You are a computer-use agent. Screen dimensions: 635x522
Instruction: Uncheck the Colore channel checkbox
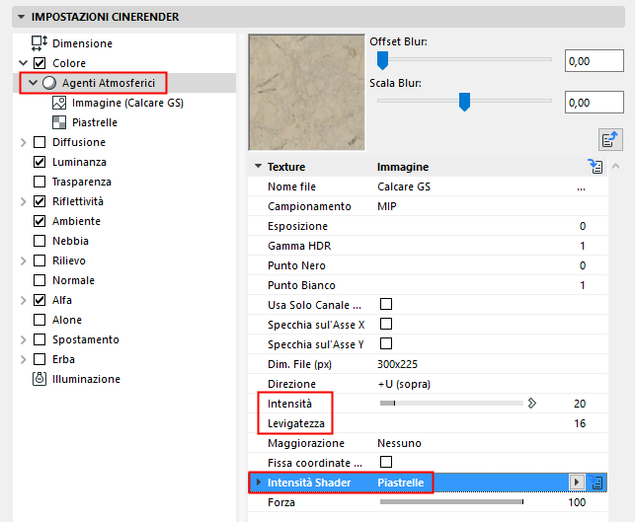pyautogui.click(x=40, y=63)
